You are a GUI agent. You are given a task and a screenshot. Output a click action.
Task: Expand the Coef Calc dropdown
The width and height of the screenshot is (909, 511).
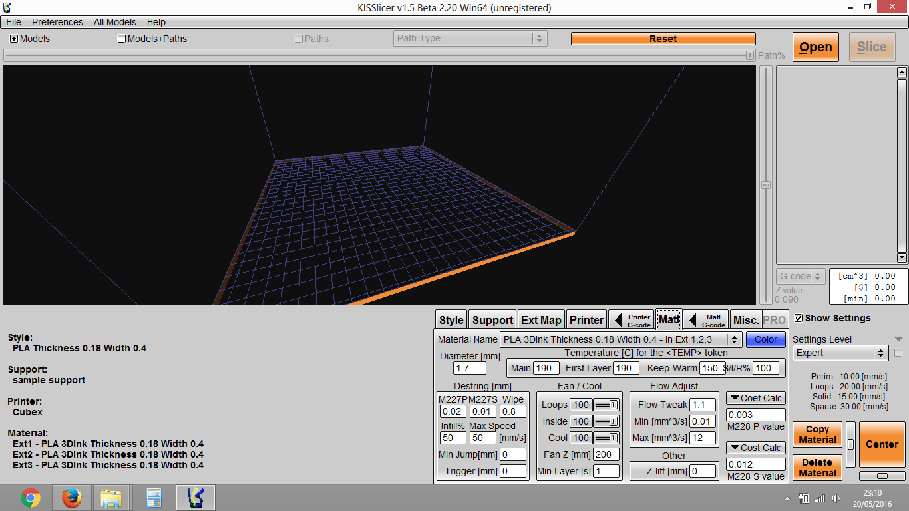point(756,398)
